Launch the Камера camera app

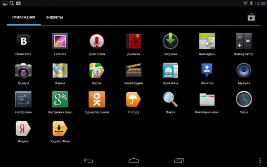pyautogui.click(x=23, y=71)
